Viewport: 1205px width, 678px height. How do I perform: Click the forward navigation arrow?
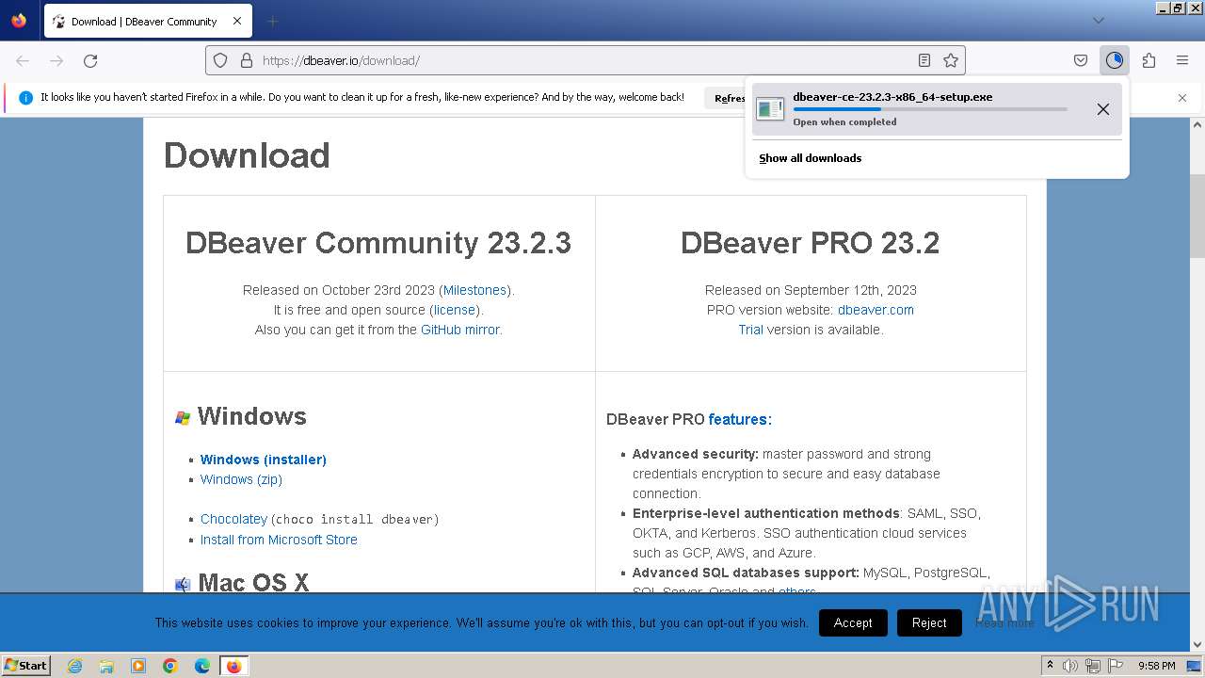point(56,60)
